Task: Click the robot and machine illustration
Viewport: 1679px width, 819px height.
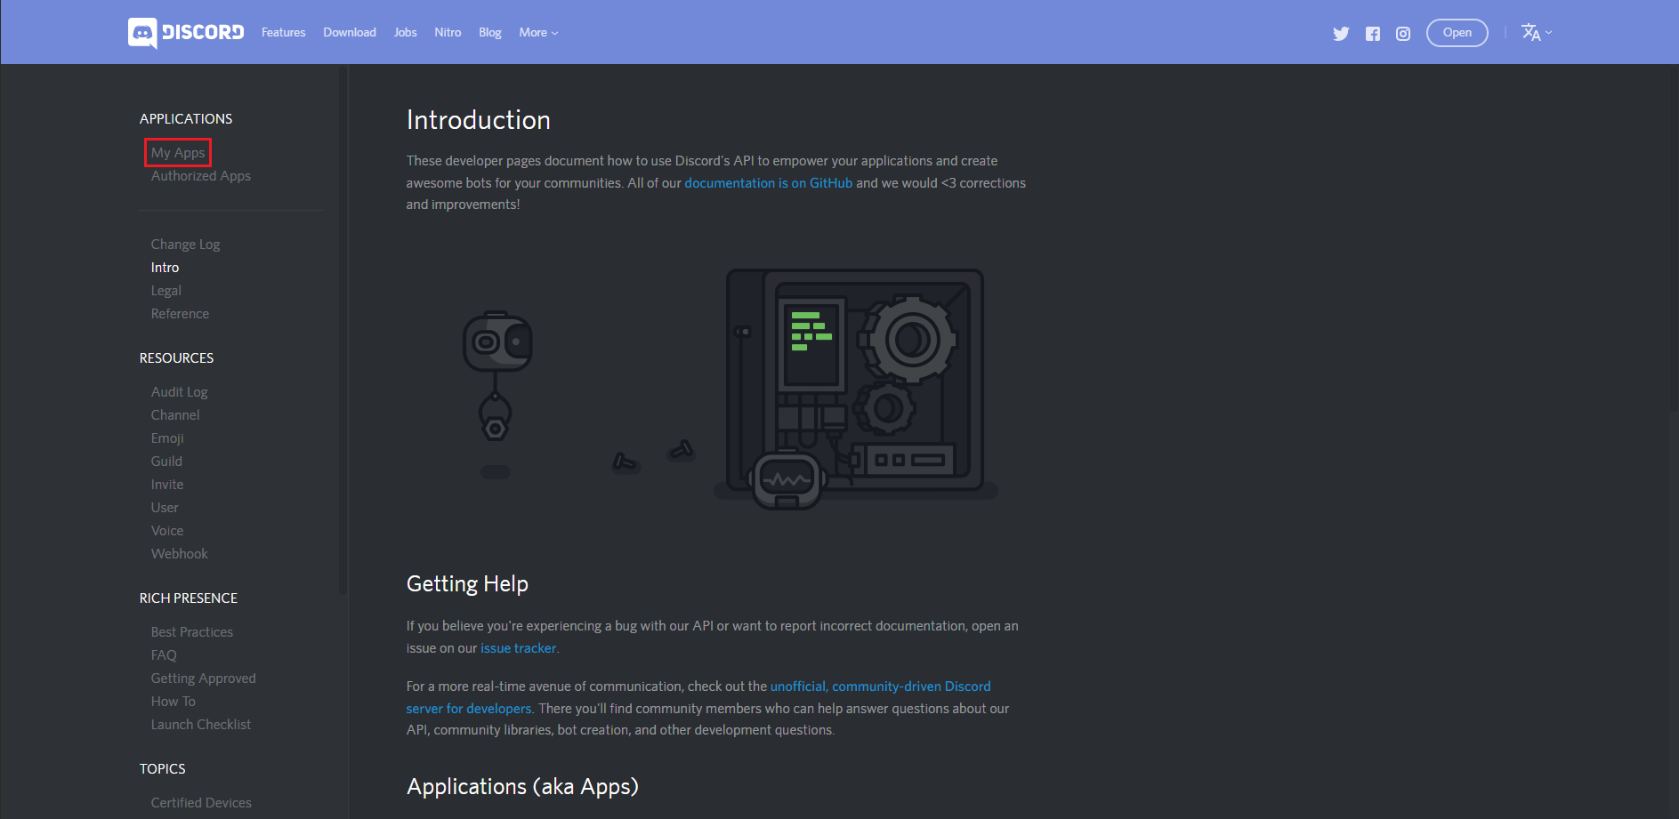Action: (730, 389)
